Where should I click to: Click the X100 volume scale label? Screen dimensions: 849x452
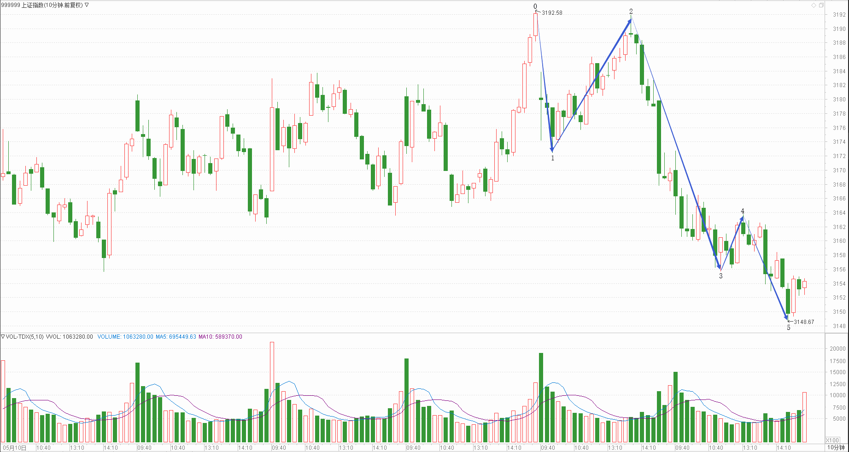click(x=832, y=440)
